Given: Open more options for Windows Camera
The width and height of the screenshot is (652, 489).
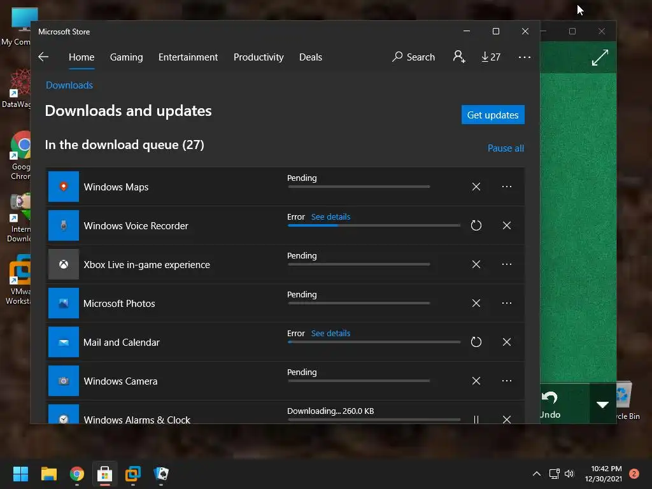Looking at the screenshot, I should pos(506,381).
